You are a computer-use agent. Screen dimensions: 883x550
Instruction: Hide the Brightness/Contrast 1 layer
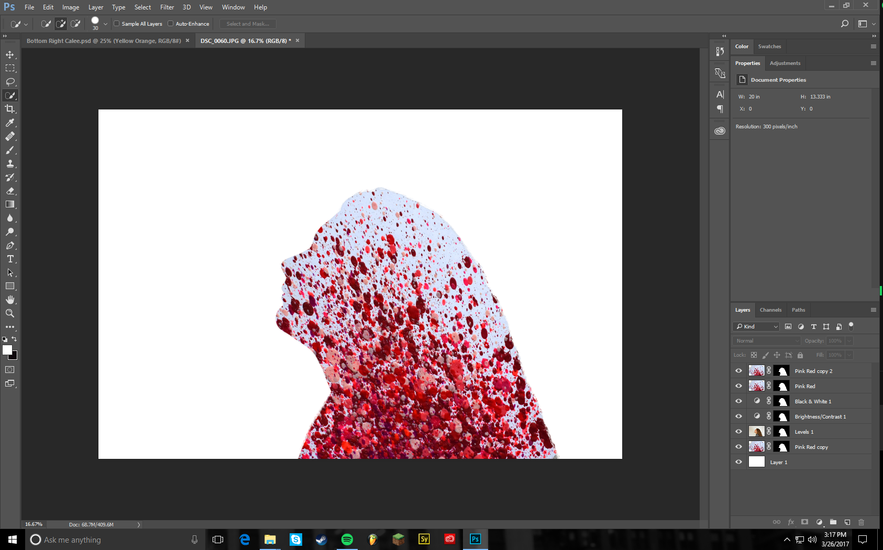point(738,416)
